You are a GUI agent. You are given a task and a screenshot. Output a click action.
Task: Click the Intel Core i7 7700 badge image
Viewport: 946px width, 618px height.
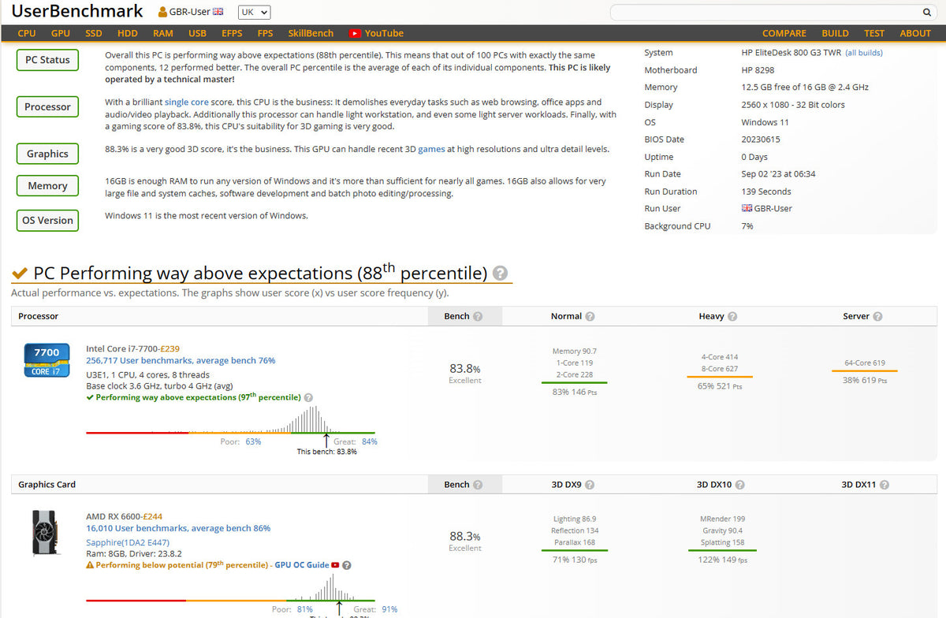pyautogui.click(x=46, y=360)
